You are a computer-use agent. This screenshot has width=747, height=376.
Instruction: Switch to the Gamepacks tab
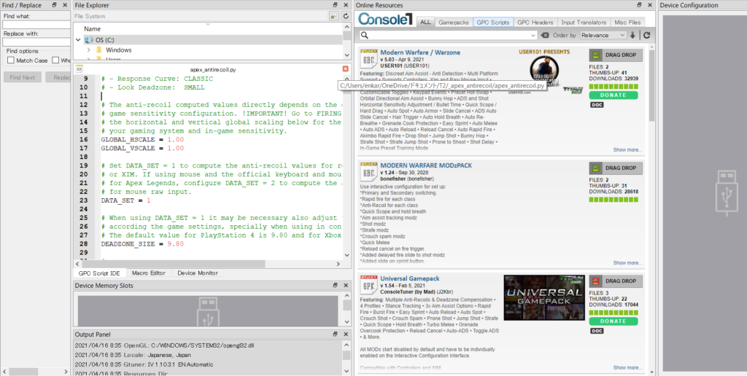[454, 23]
